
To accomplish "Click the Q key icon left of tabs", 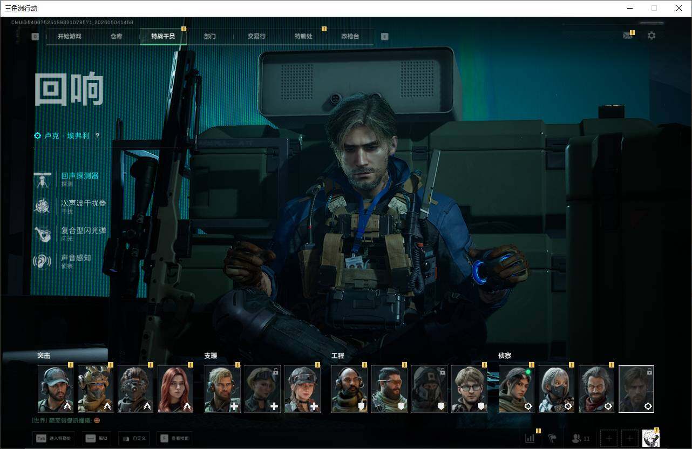I will tap(35, 36).
